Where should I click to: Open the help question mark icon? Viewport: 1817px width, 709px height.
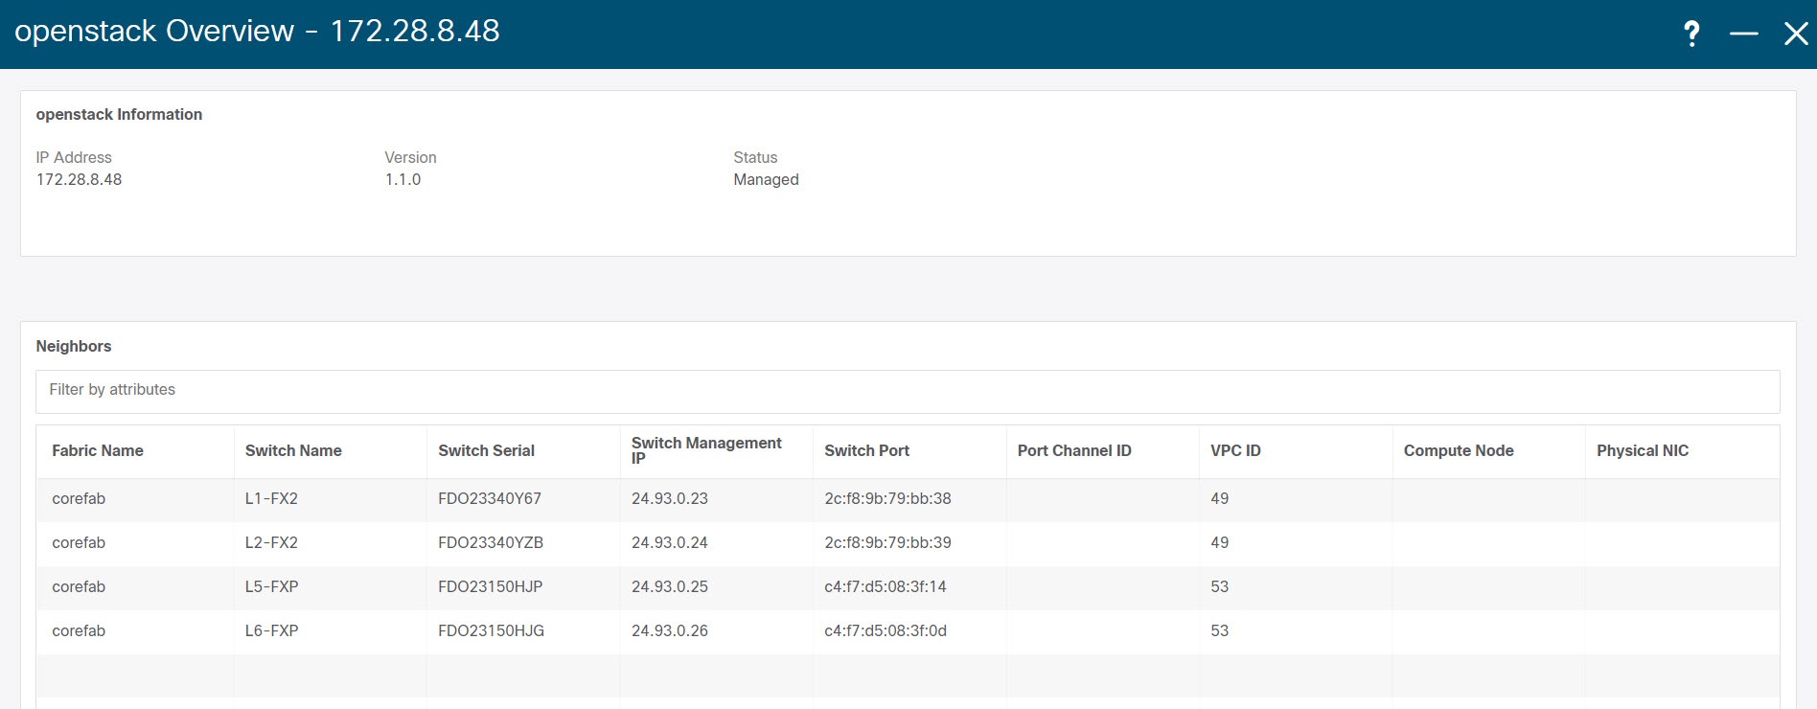[1691, 34]
